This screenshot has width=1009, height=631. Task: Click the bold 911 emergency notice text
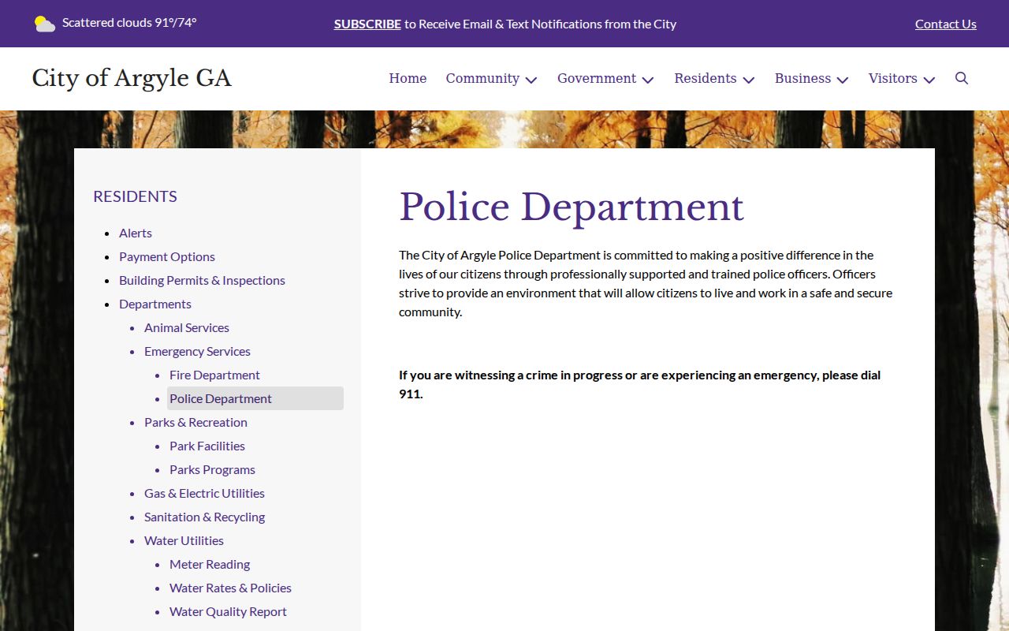click(x=639, y=384)
